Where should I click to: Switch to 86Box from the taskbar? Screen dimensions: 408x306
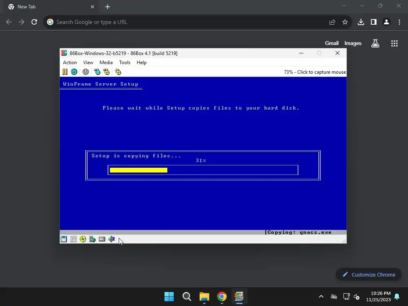(239, 296)
